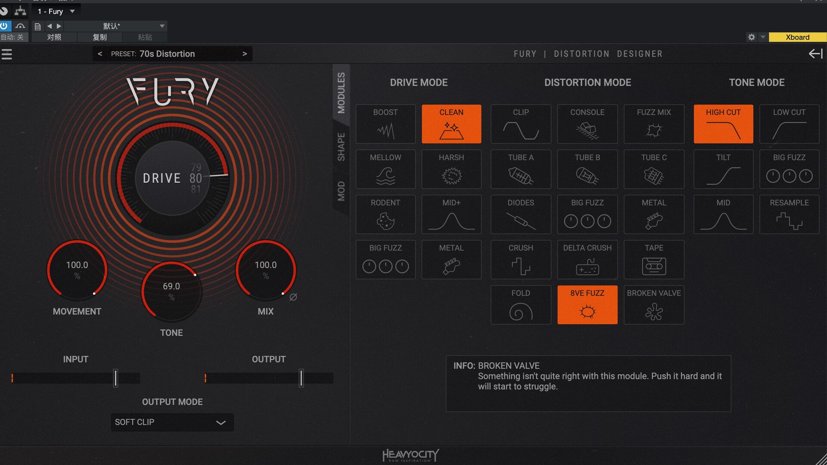Image resolution: width=827 pixels, height=465 pixels.
Task: Select BIG FUZZ in Tone Mode section
Action: pos(790,169)
